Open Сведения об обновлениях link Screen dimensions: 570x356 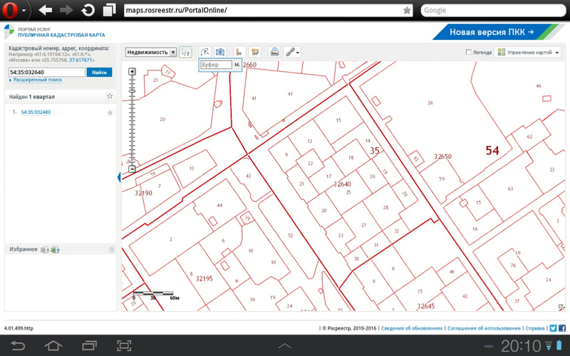pos(412,328)
